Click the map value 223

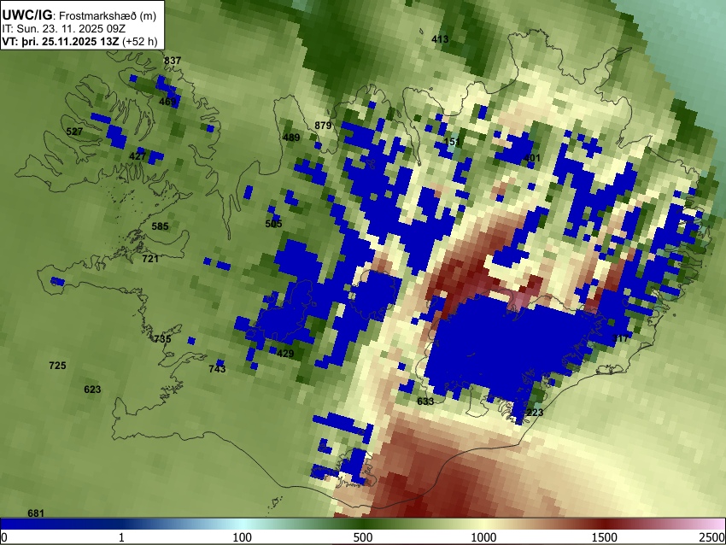535,412
